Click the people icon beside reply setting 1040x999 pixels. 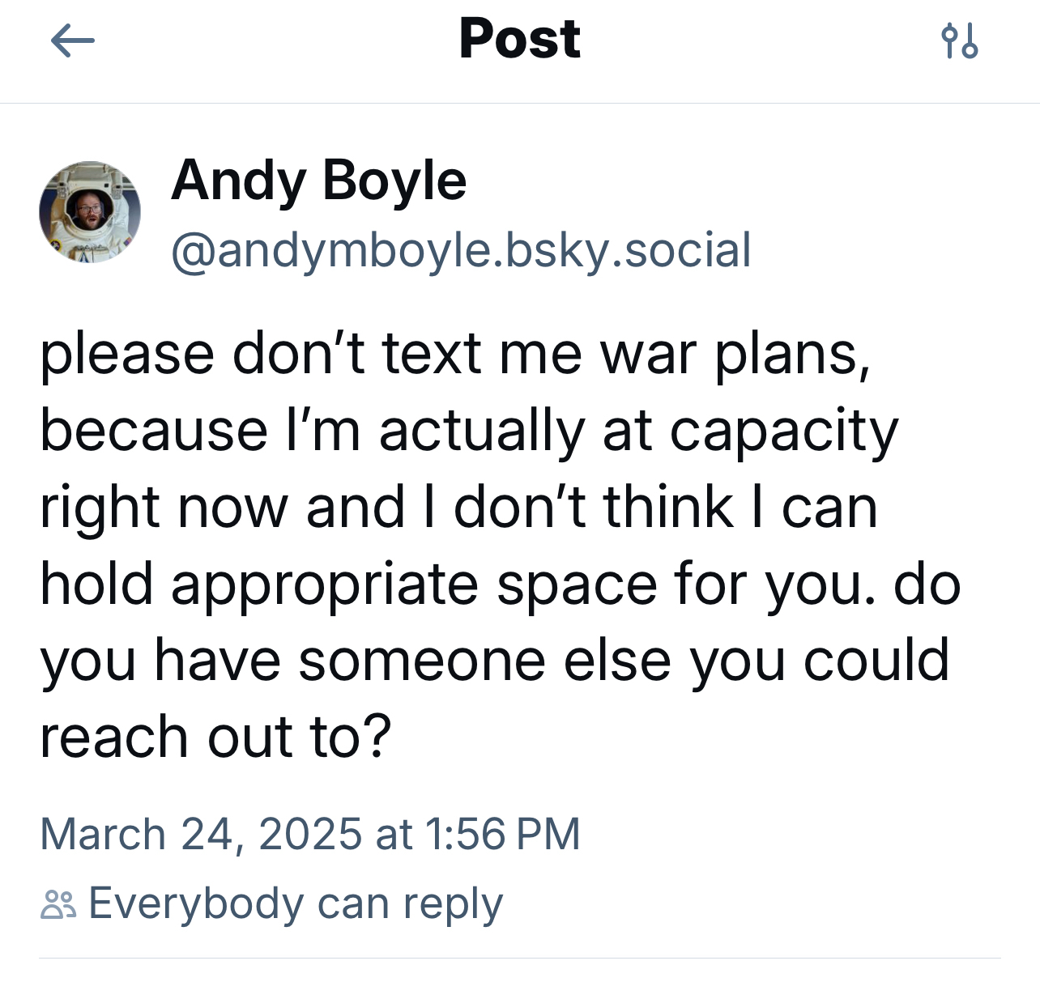click(x=58, y=904)
